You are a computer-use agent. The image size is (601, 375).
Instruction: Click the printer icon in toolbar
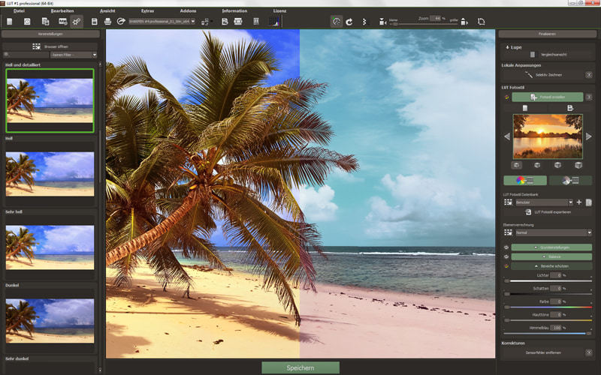(107, 22)
